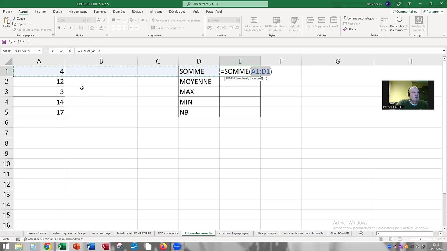Cancel formula entry with the X icon
This screenshot has height=251, width=447.
coord(53,51)
